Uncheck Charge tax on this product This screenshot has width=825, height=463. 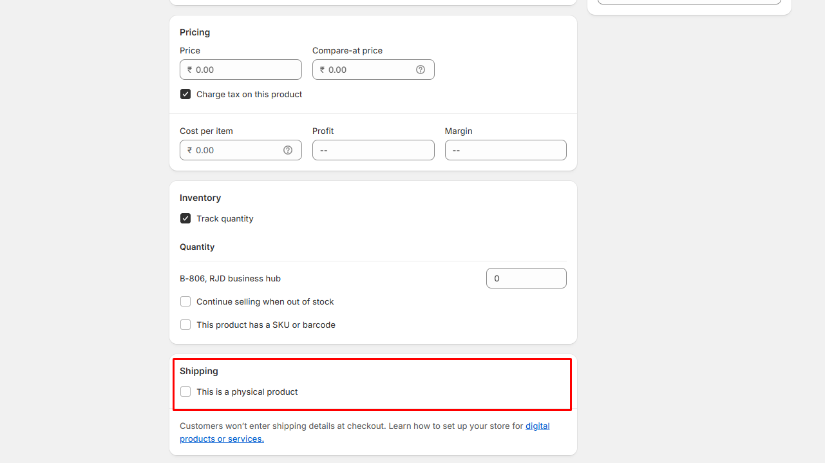[185, 94]
